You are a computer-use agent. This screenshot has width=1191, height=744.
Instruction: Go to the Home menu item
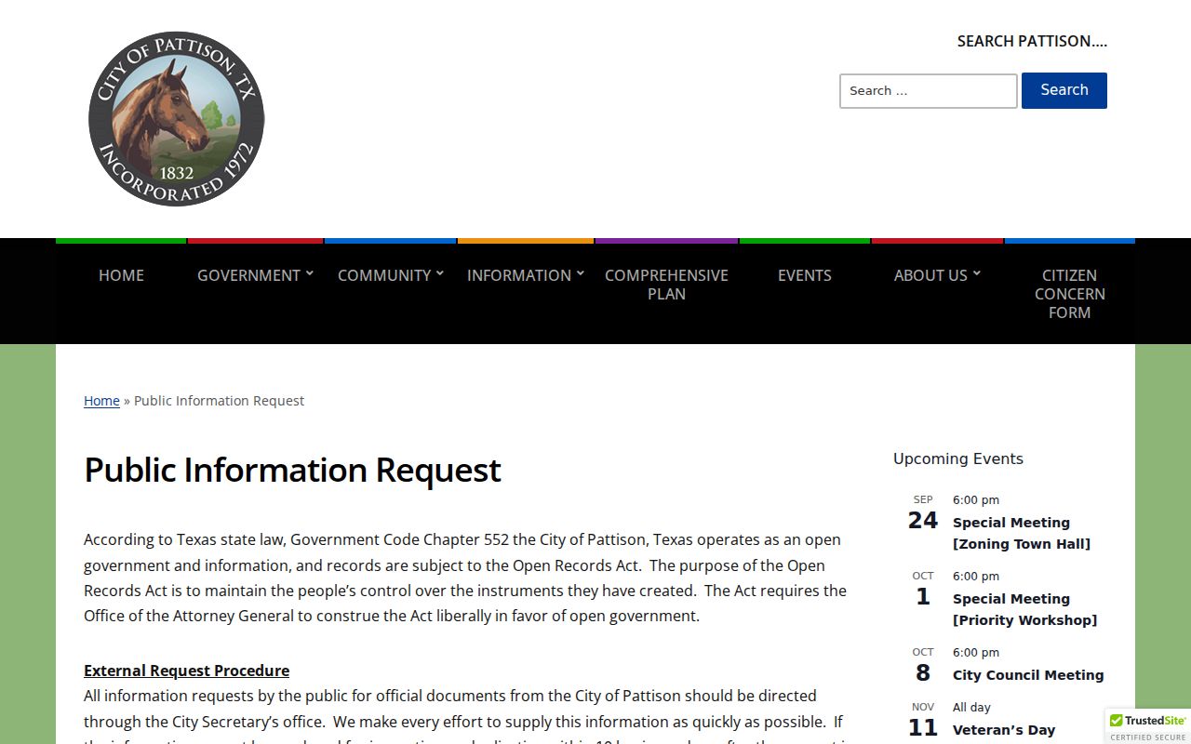pos(121,275)
